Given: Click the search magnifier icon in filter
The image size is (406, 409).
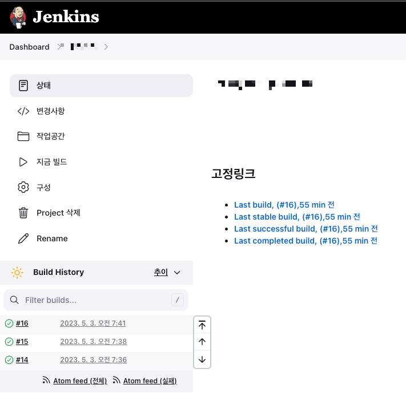Looking at the screenshot, I should point(14,300).
